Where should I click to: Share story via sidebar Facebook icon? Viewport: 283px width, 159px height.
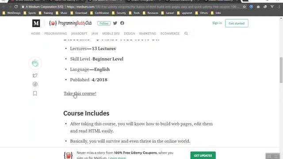pyautogui.click(x=35, y=84)
